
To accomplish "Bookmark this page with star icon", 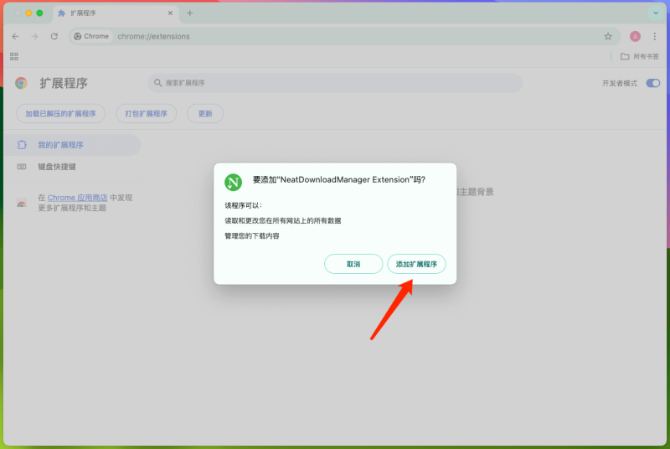I will pyautogui.click(x=608, y=37).
